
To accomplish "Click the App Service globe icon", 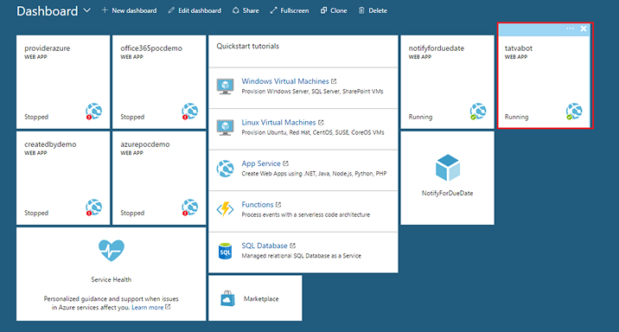I will (x=225, y=169).
